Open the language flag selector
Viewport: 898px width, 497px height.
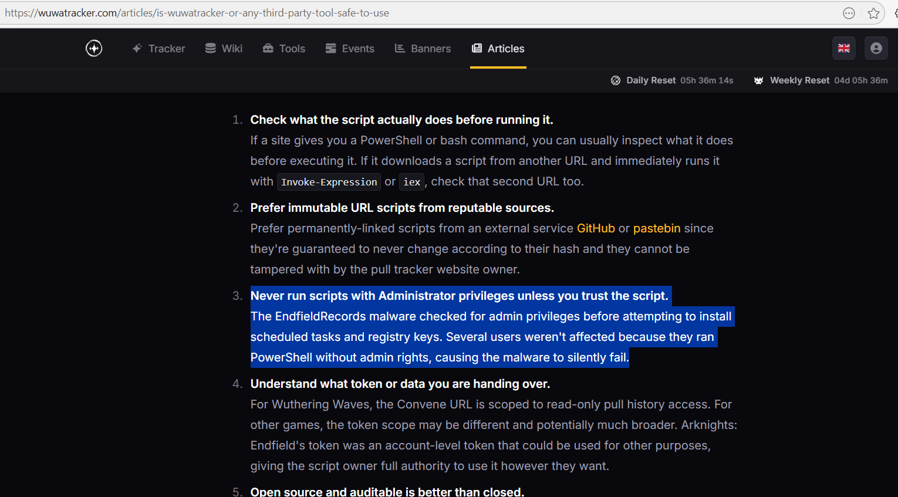coord(844,48)
